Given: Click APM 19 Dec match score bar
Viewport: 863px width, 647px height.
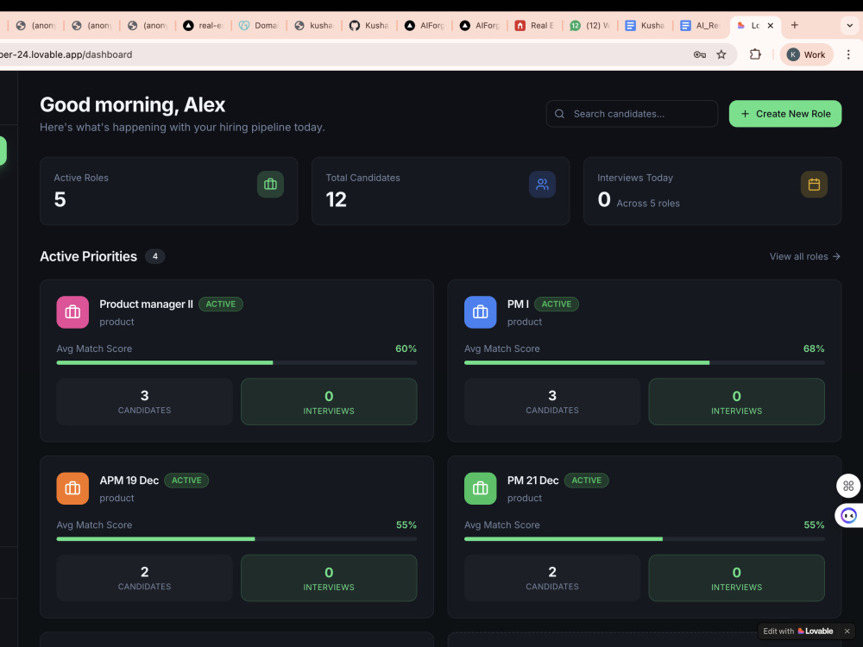Looking at the screenshot, I should click(x=236, y=538).
